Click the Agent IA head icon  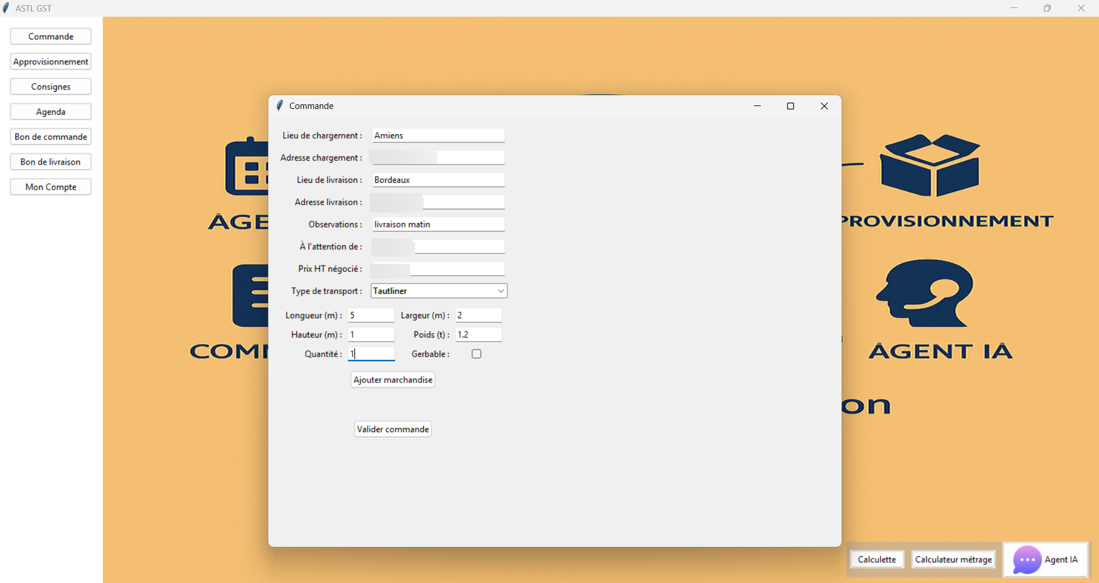tap(924, 292)
